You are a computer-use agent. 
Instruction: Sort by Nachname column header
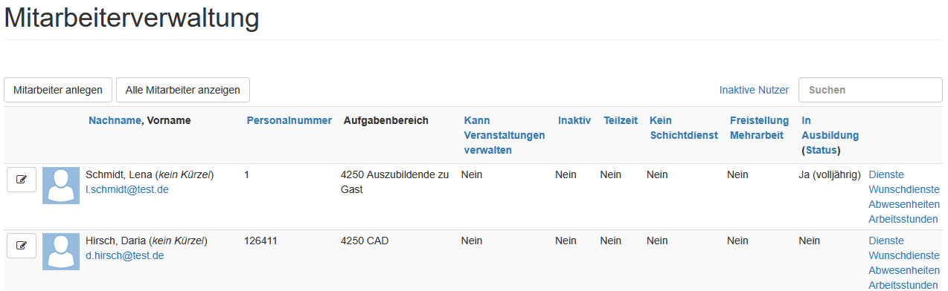point(115,120)
